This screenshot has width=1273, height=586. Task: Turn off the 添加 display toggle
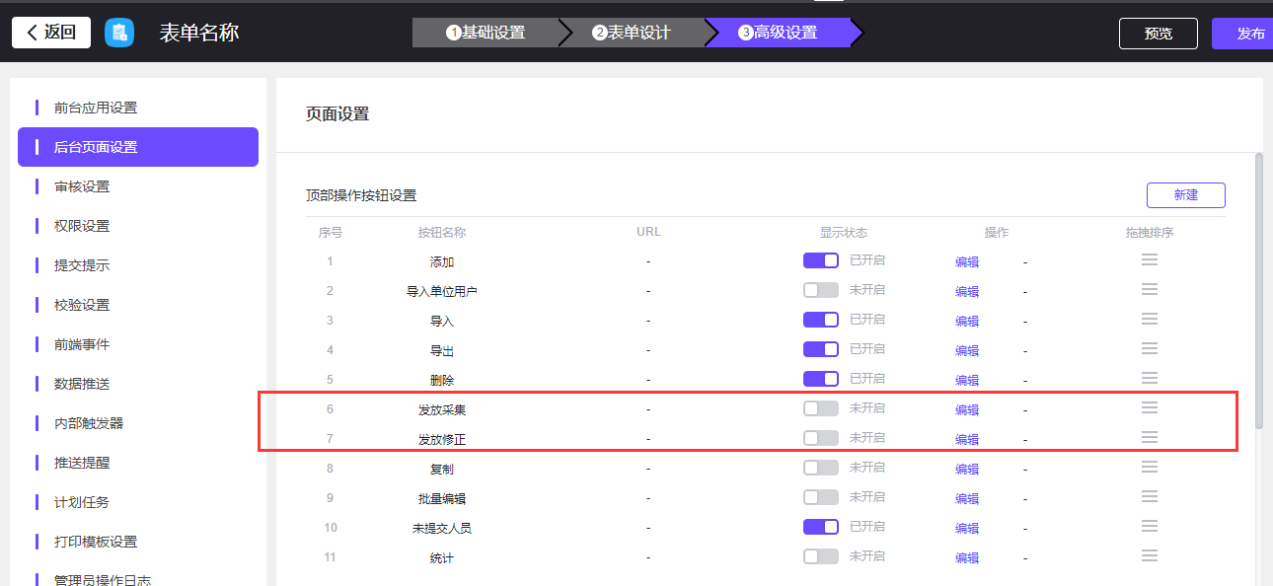[x=821, y=260]
